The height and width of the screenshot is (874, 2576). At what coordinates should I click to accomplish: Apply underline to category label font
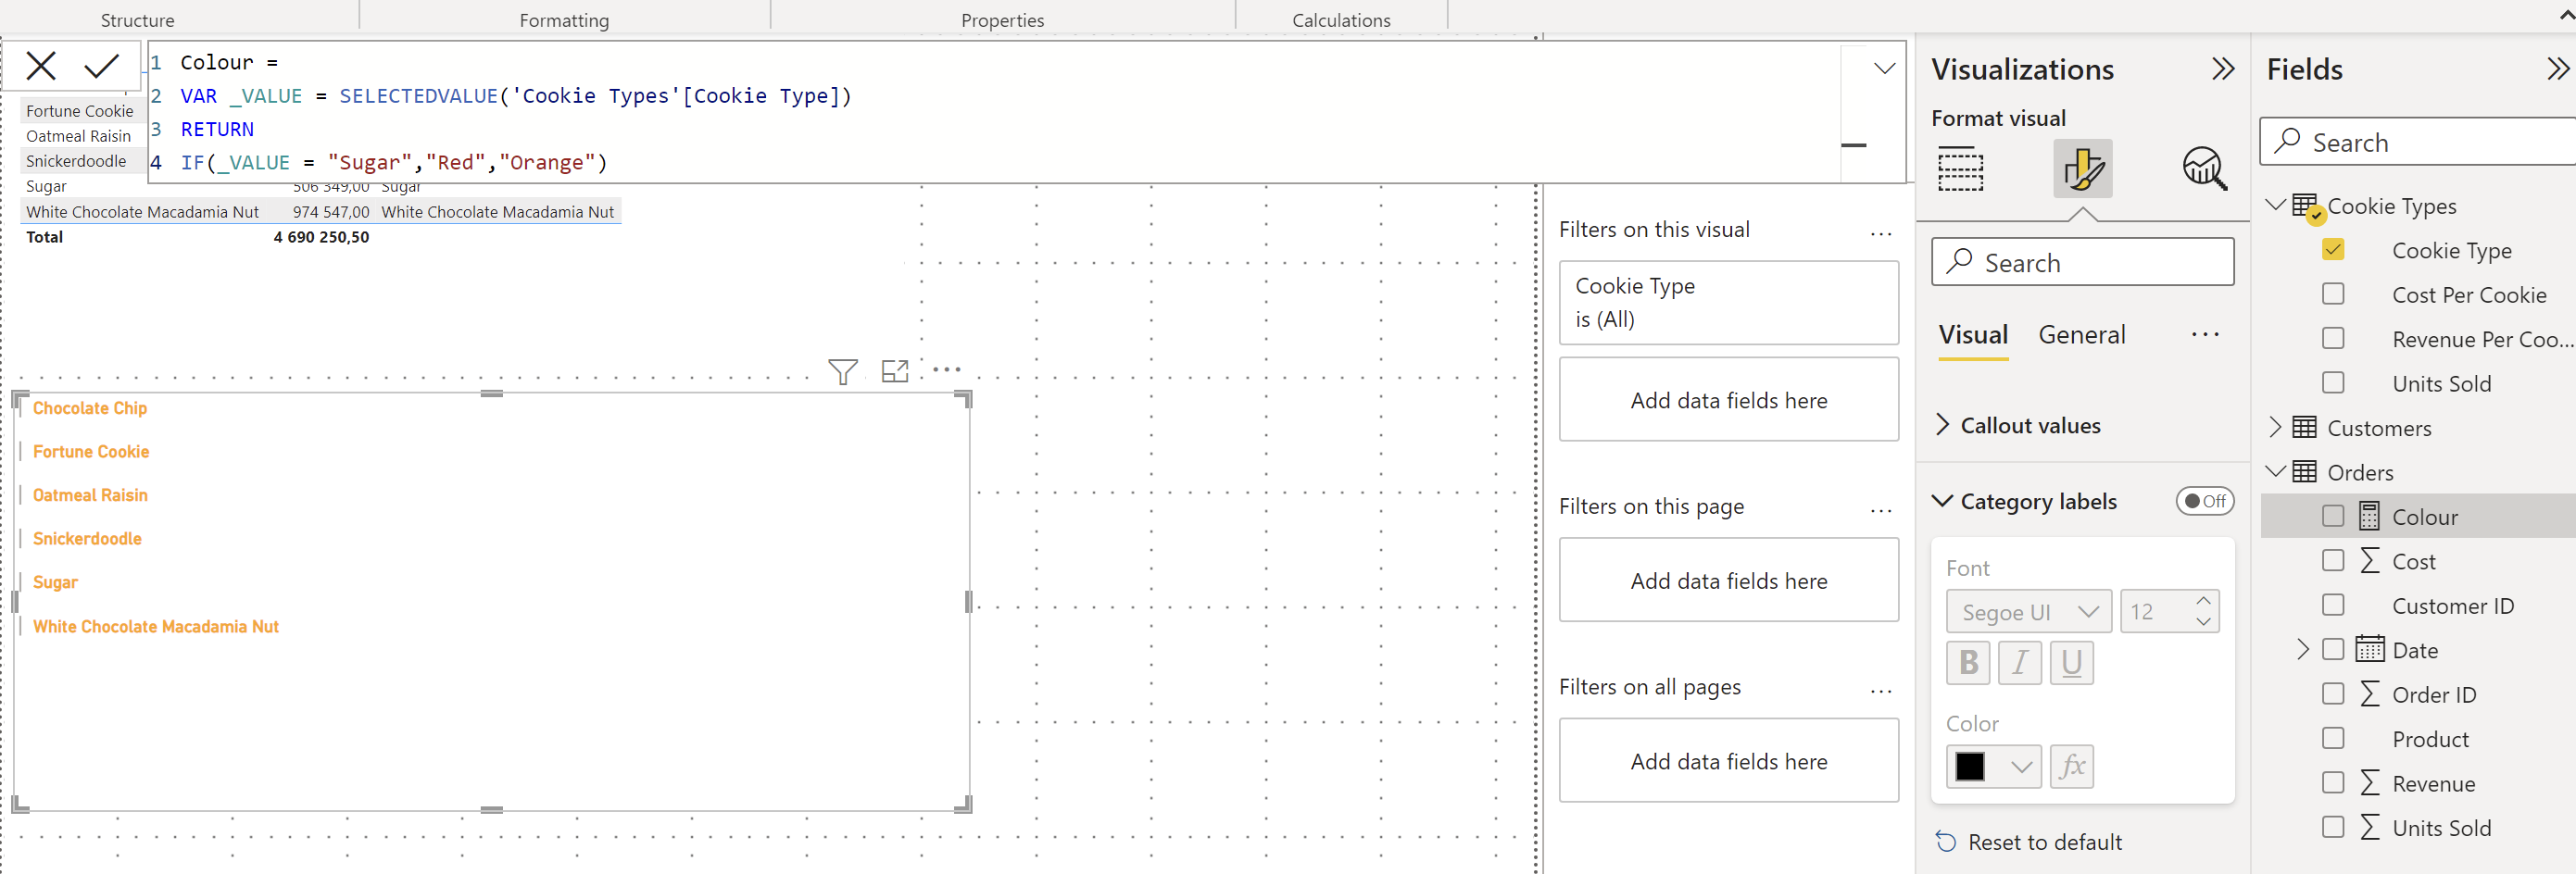tap(2072, 663)
